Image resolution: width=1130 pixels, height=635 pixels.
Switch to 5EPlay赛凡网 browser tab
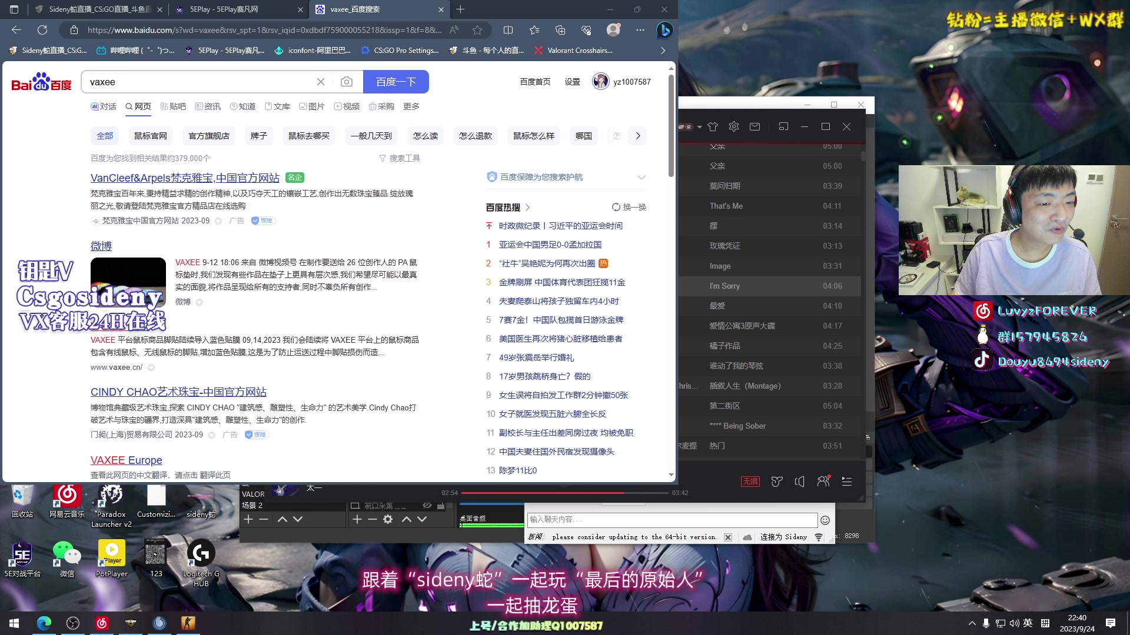[238, 9]
